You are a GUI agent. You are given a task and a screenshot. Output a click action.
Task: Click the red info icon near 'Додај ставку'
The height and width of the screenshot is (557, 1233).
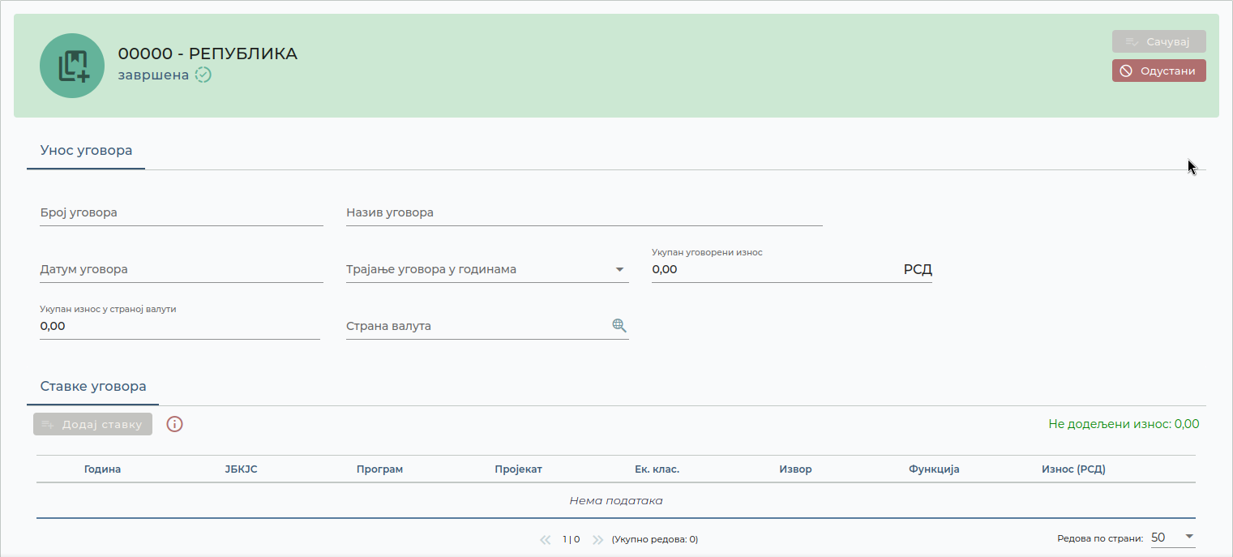pos(174,424)
